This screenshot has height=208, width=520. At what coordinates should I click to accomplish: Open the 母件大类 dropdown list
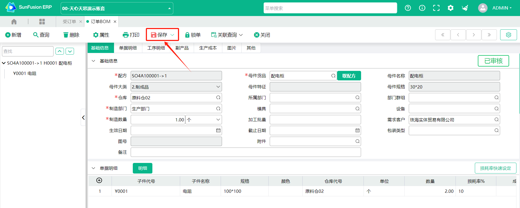[x=218, y=87]
